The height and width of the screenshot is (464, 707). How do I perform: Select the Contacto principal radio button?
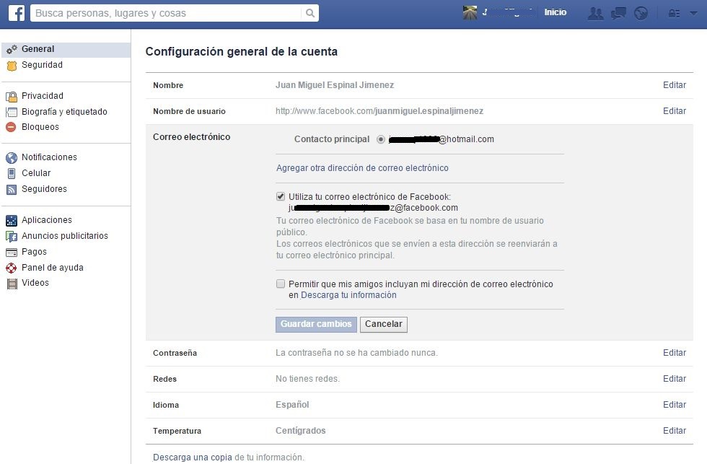(x=381, y=139)
